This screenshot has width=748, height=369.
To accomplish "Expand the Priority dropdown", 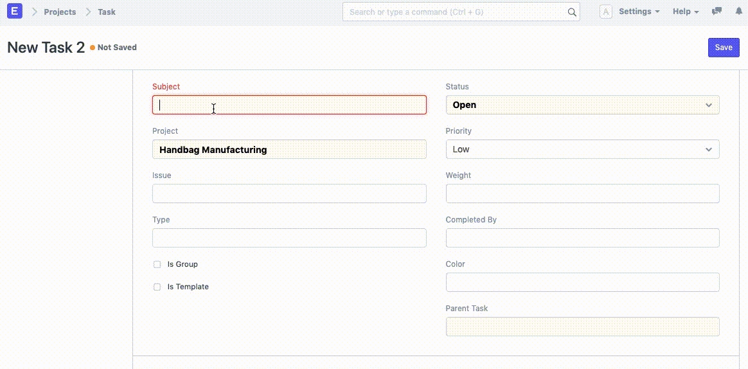I will pyautogui.click(x=582, y=149).
